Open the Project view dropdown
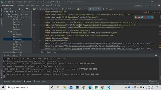This screenshot has height=90, width=161. click(x=9, y=9)
